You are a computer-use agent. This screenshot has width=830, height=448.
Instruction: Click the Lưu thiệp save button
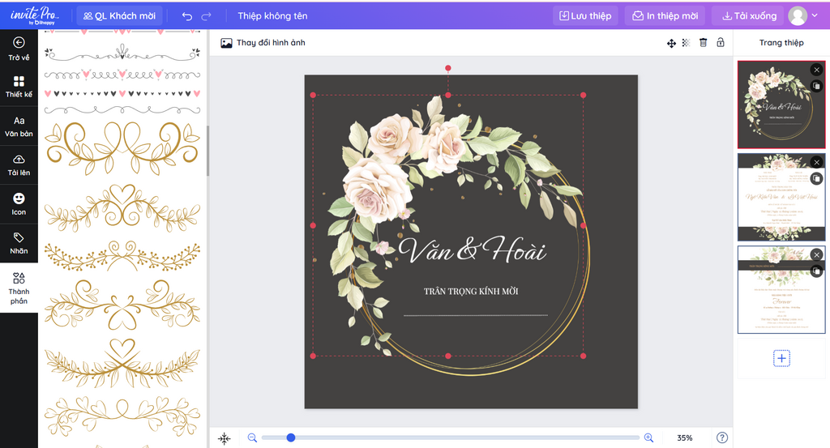(x=585, y=15)
